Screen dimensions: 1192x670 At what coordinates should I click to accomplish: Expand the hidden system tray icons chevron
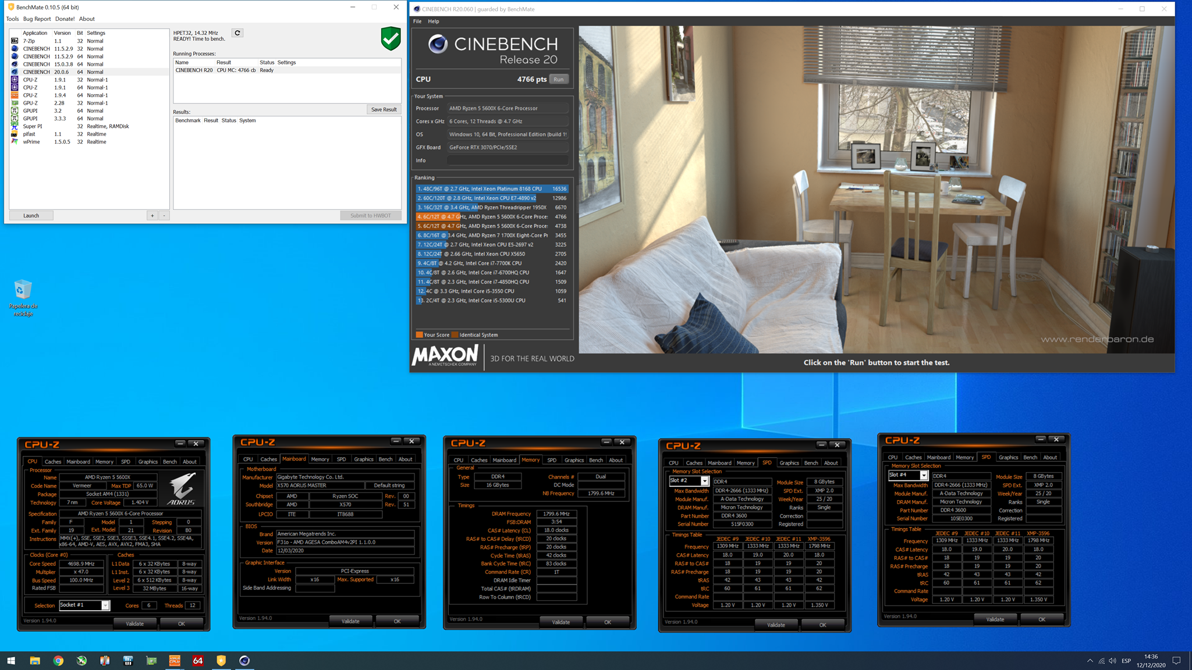point(1090,661)
